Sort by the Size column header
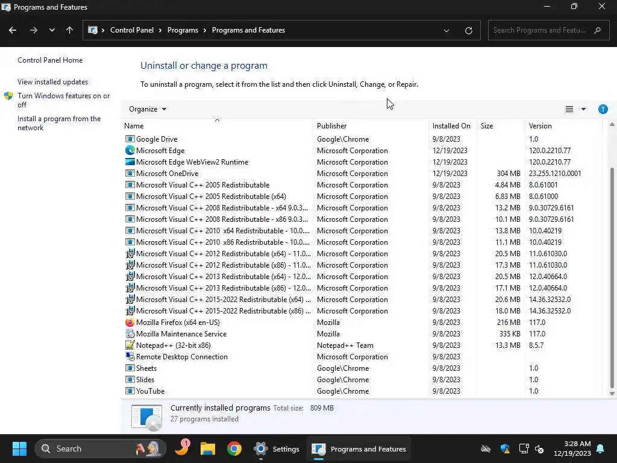Viewport: 617px width, 463px height. click(x=501, y=125)
